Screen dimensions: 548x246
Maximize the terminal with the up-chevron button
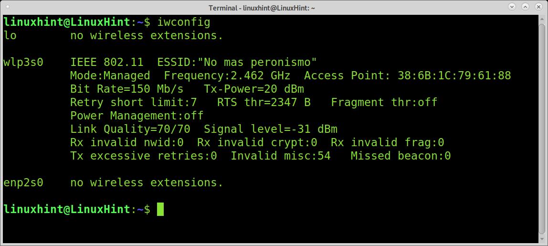pyautogui.click(x=525, y=7)
